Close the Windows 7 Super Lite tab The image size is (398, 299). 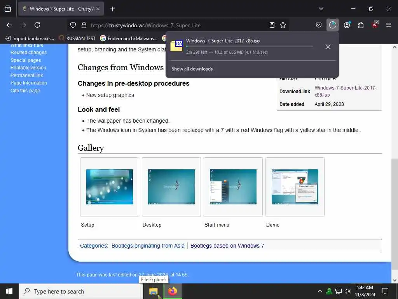(x=98, y=9)
